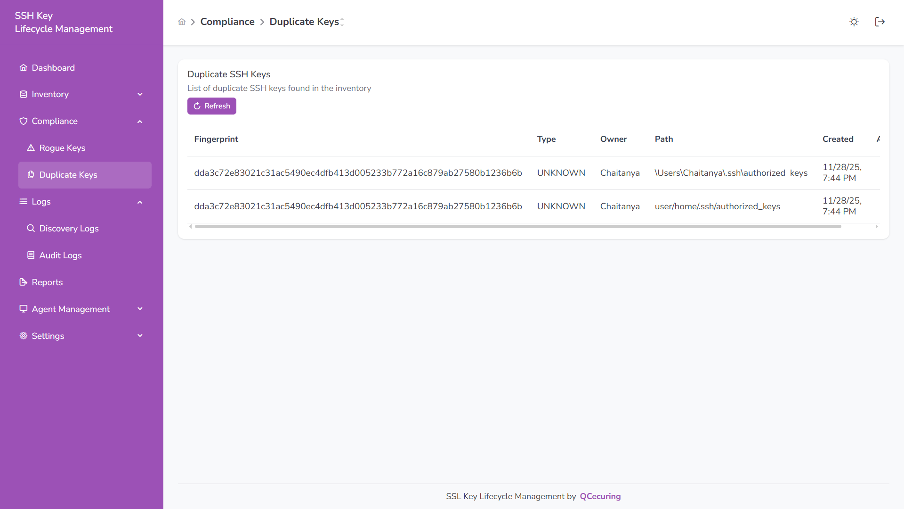Viewport: 904px width, 509px height.
Task: Click the Compliance shield icon
Action: pos(23,121)
